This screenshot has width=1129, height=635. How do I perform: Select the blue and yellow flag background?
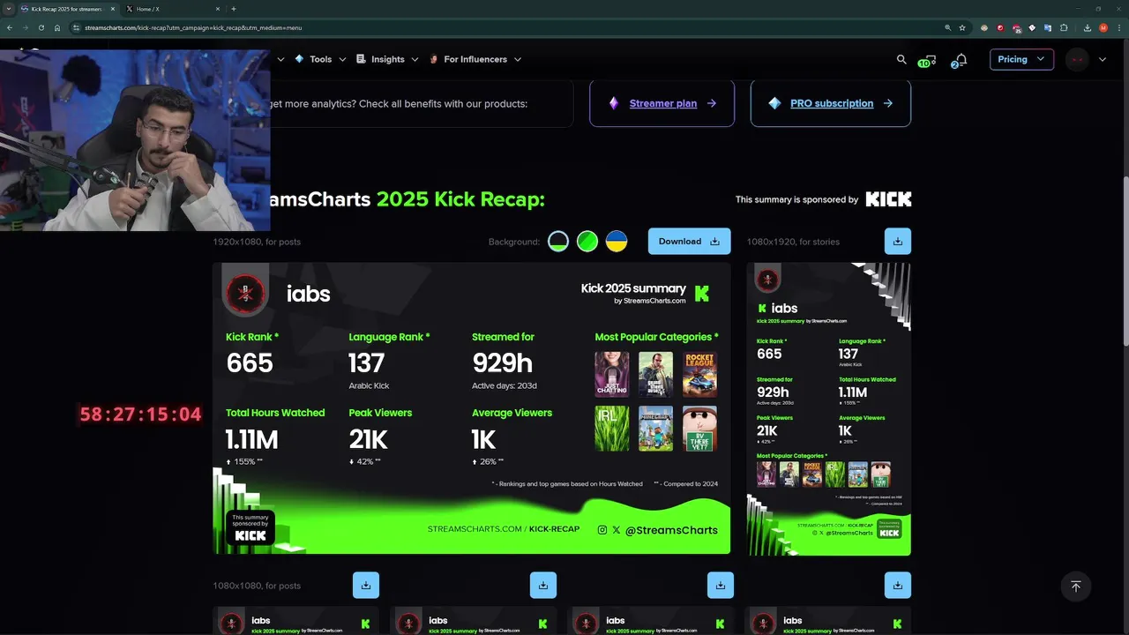click(x=617, y=242)
